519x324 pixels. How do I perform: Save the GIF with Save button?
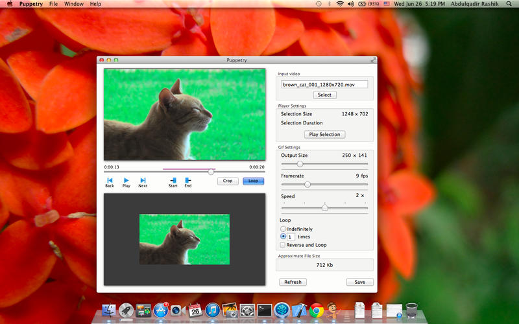point(359,282)
